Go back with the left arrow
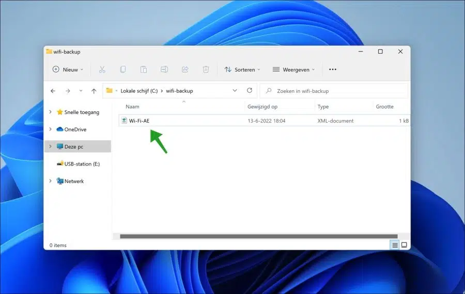Image resolution: width=465 pixels, height=294 pixels. (53, 91)
